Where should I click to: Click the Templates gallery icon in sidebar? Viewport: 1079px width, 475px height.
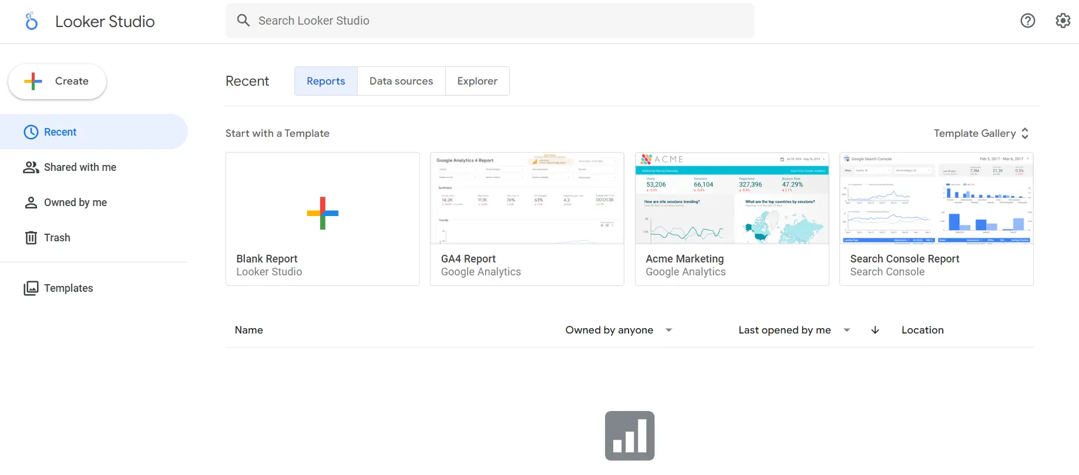[x=31, y=288]
